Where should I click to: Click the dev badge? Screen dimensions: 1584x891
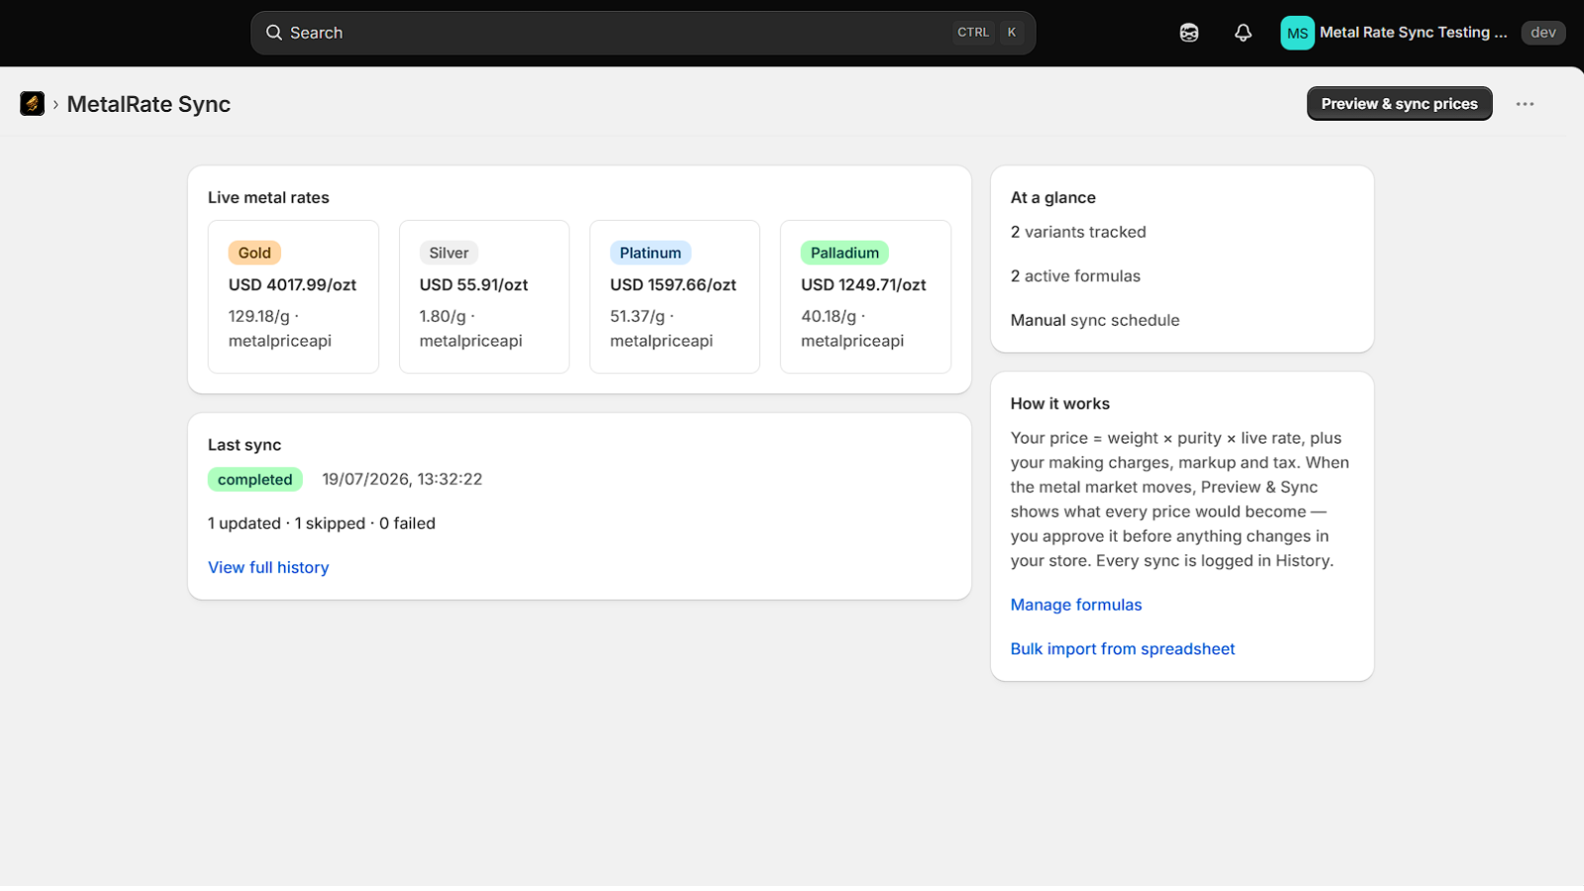(x=1543, y=33)
